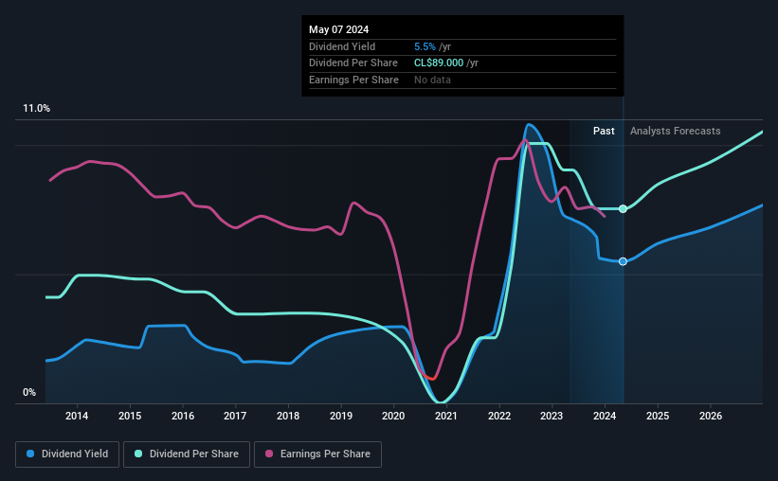Image resolution: width=778 pixels, height=481 pixels.
Task: Click the May 07 2024 tooltip date
Action: (339, 29)
